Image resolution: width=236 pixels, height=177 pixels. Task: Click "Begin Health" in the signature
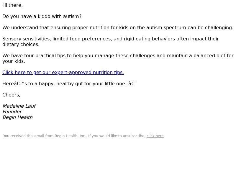(18, 117)
